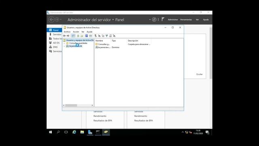The image size is (259, 146).
Task: Click the Server Manager refresh circle icon
Action: 154,19
